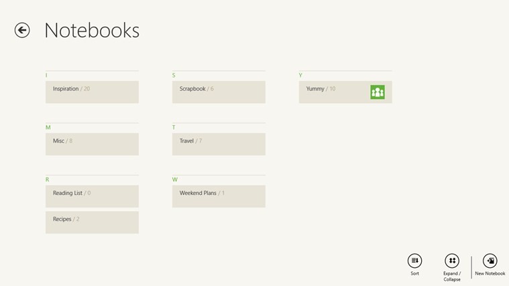Click the W group header
The height and width of the screenshot is (286, 509).
[174, 180]
